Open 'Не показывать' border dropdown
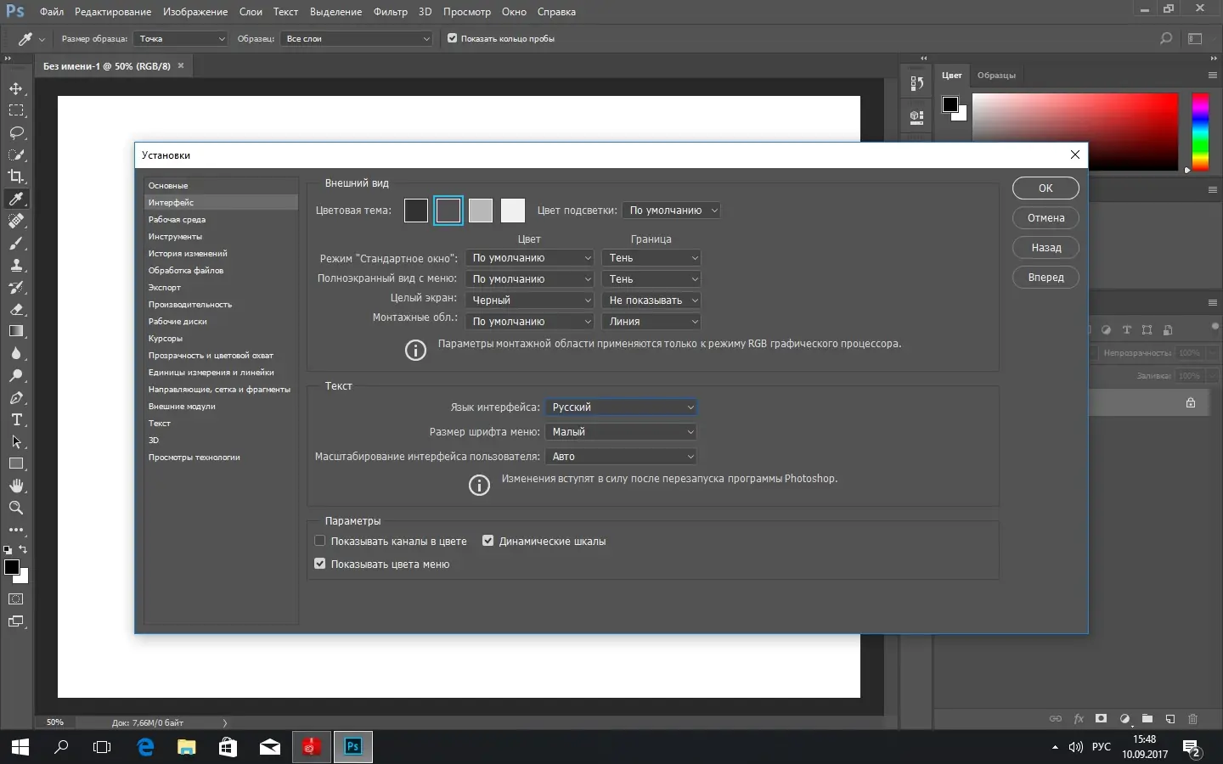Image resolution: width=1223 pixels, height=764 pixels. click(651, 301)
